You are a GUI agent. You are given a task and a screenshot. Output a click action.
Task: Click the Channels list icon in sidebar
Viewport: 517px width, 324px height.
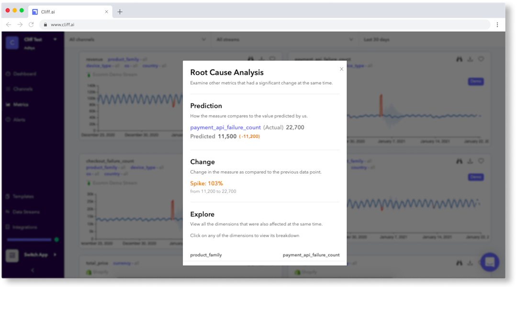[x=8, y=89]
